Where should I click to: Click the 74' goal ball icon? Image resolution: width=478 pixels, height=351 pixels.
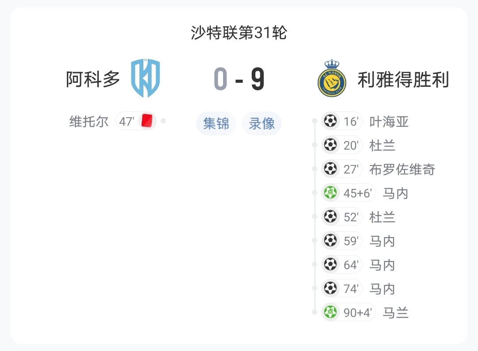tap(330, 288)
